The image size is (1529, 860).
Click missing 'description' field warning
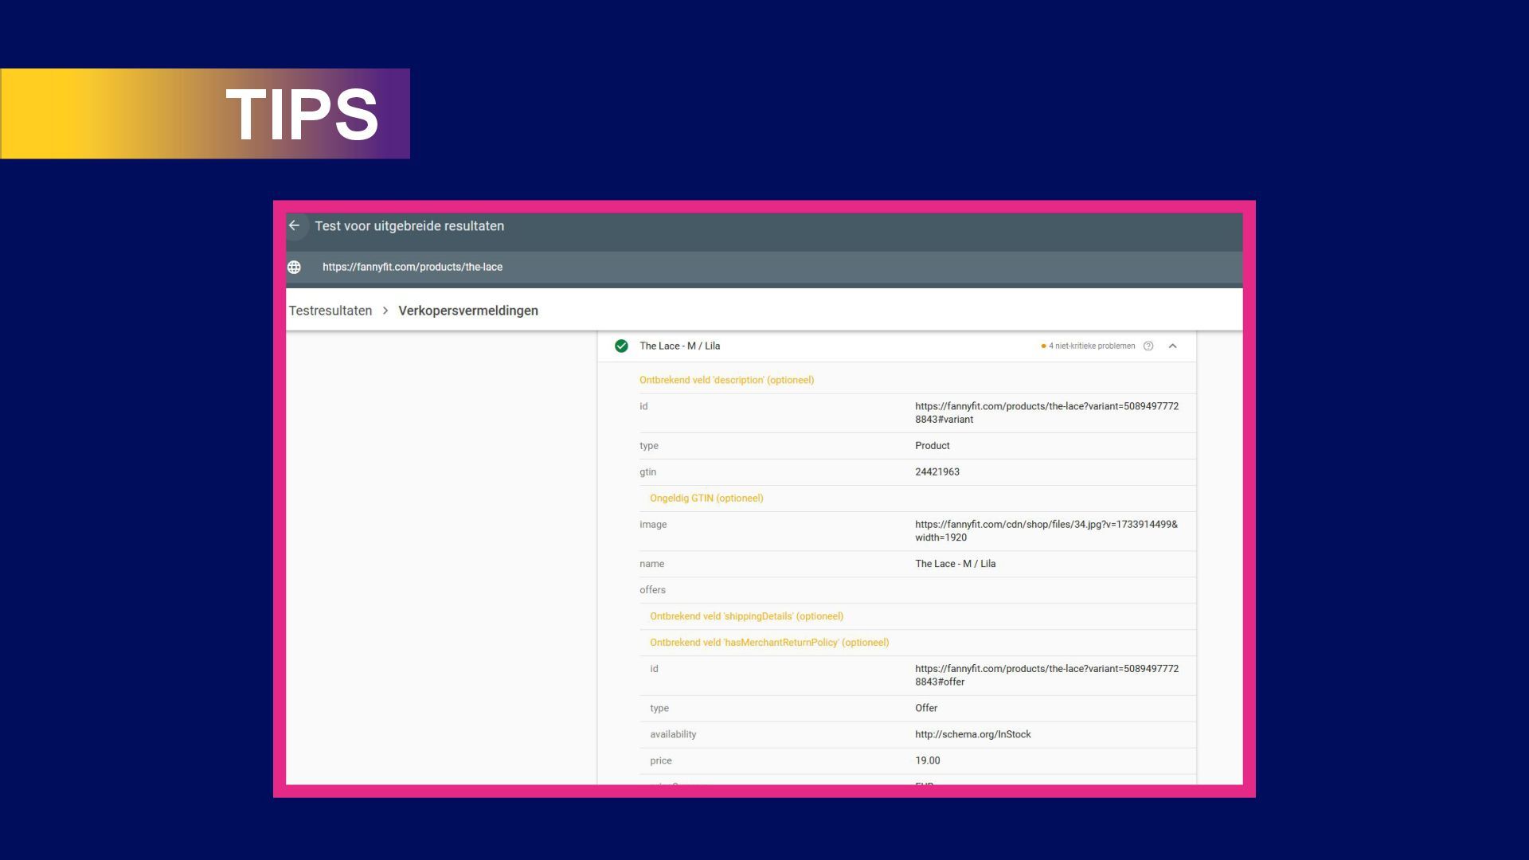pos(726,381)
